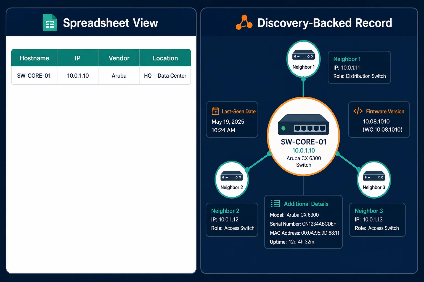Click the code brackets icon by Firmware Version
This screenshot has width=424, height=282.
tap(358, 111)
